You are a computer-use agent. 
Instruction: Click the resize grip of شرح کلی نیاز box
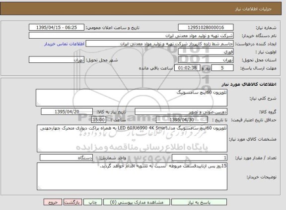coord(38,104)
